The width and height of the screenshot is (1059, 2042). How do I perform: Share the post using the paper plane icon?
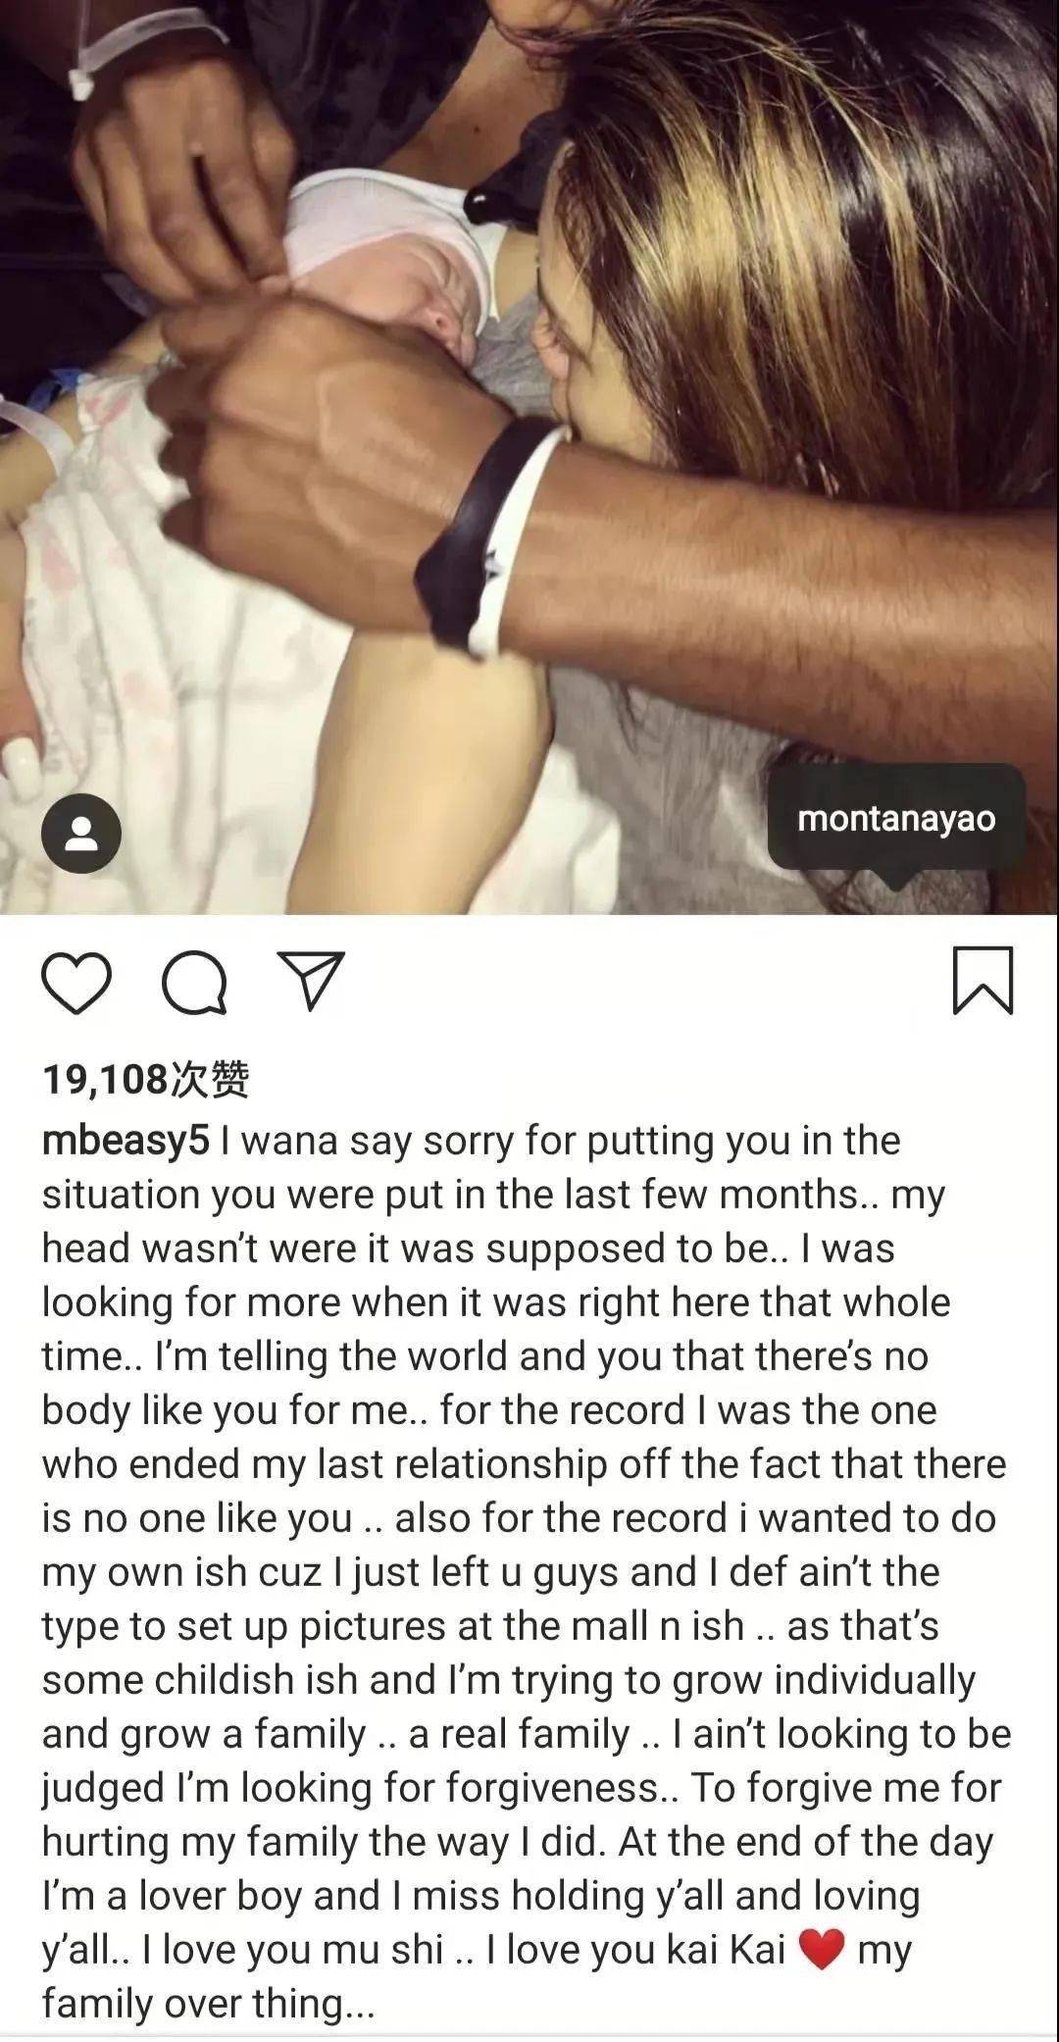[x=310, y=980]
